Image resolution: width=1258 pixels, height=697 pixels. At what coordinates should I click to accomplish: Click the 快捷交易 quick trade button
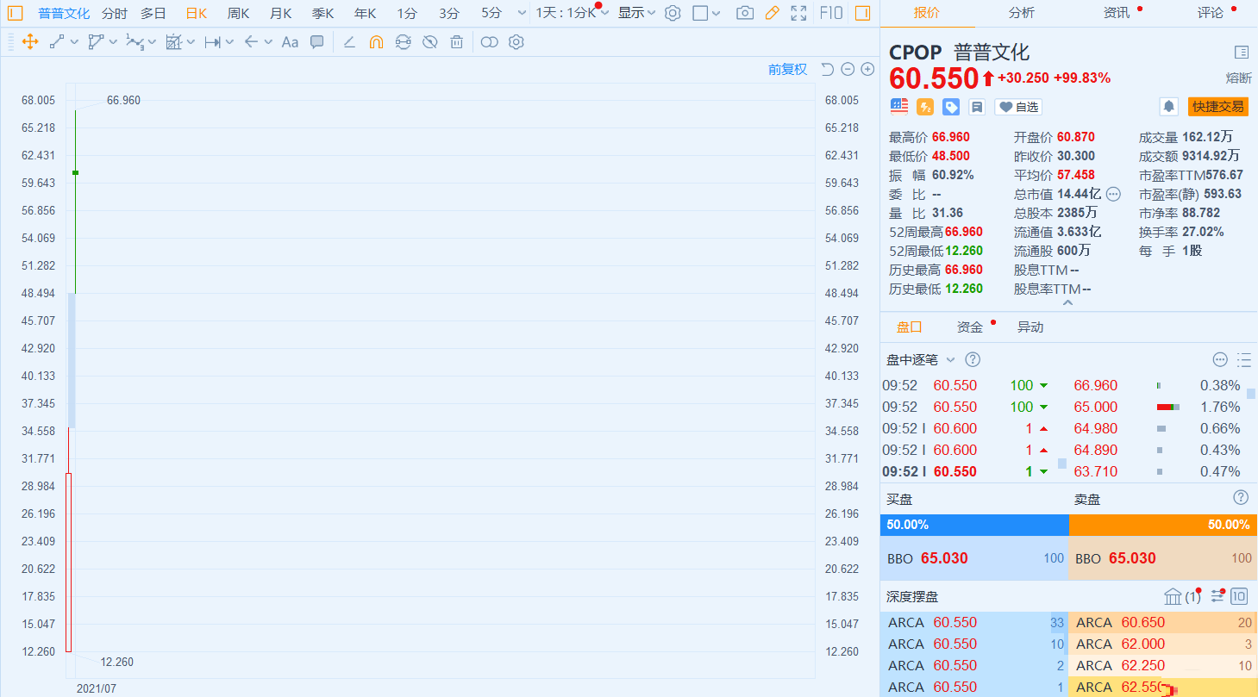pyautogui.click(x=1217, y=107)
